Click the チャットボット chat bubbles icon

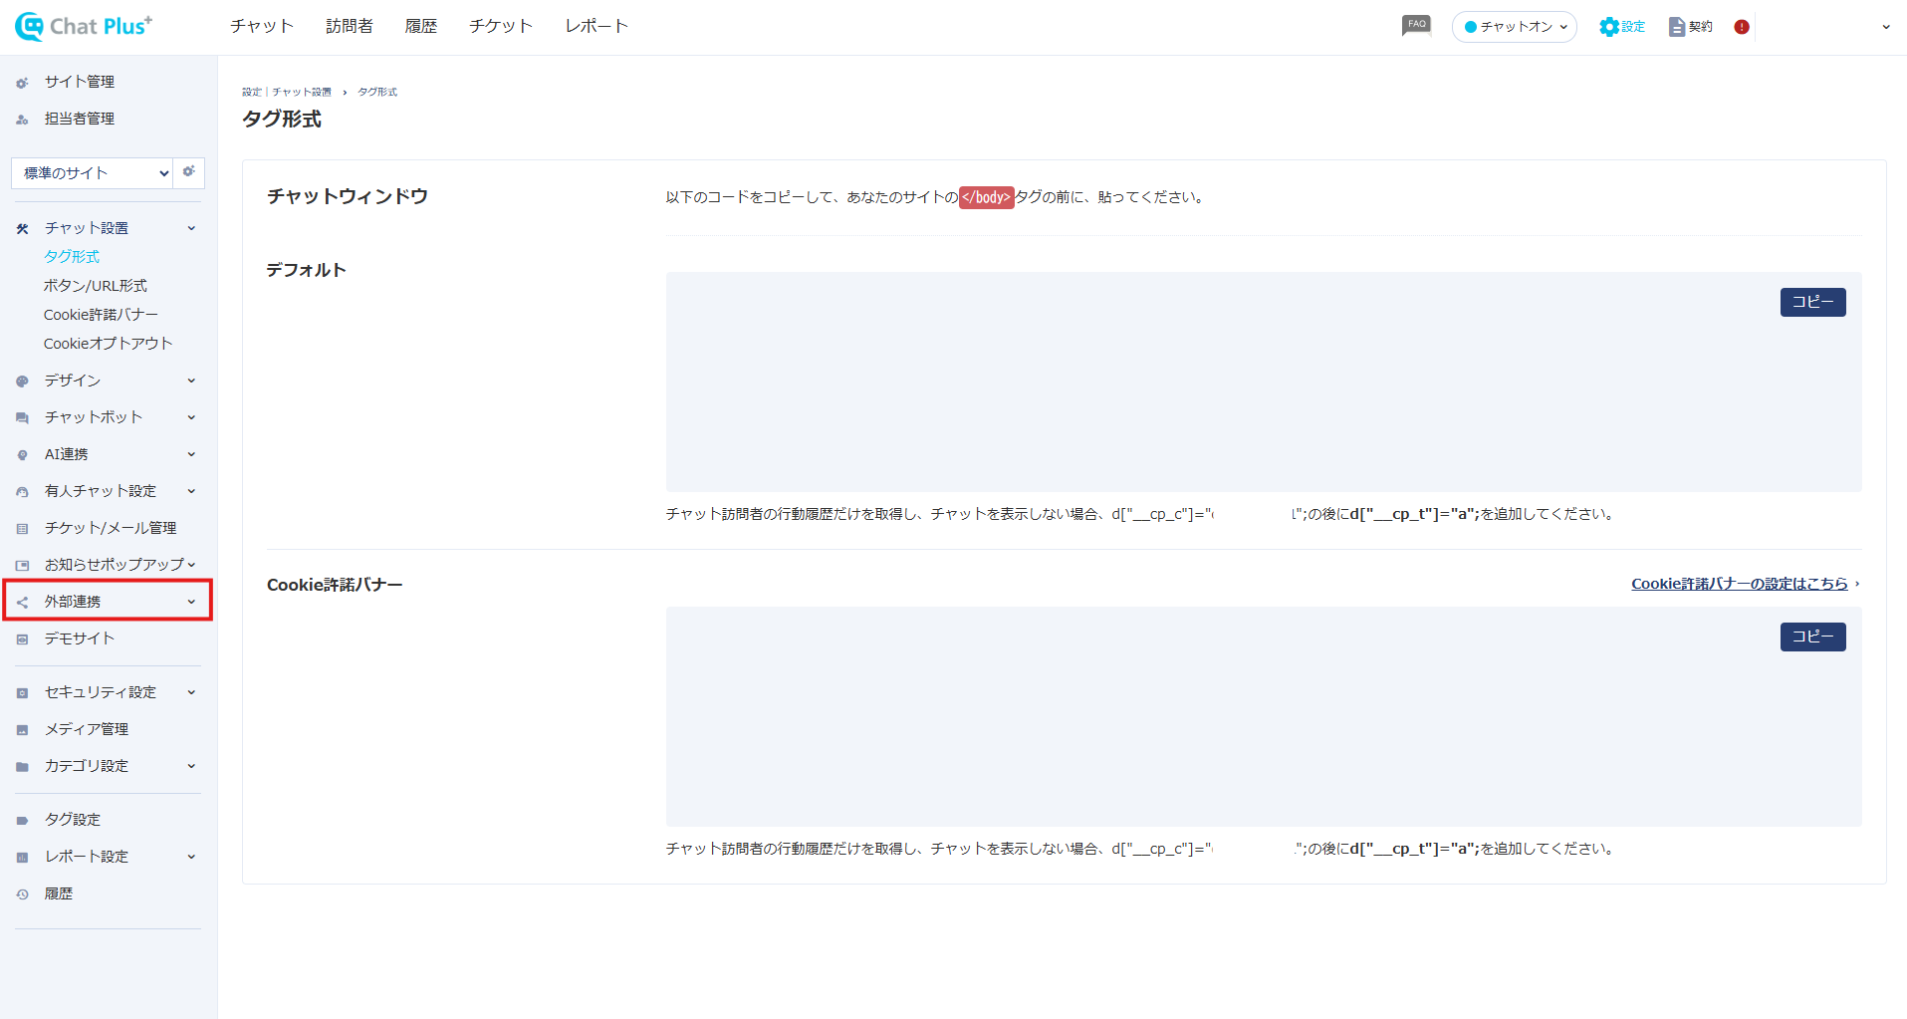pyautogui.click(x=22, y=418)
